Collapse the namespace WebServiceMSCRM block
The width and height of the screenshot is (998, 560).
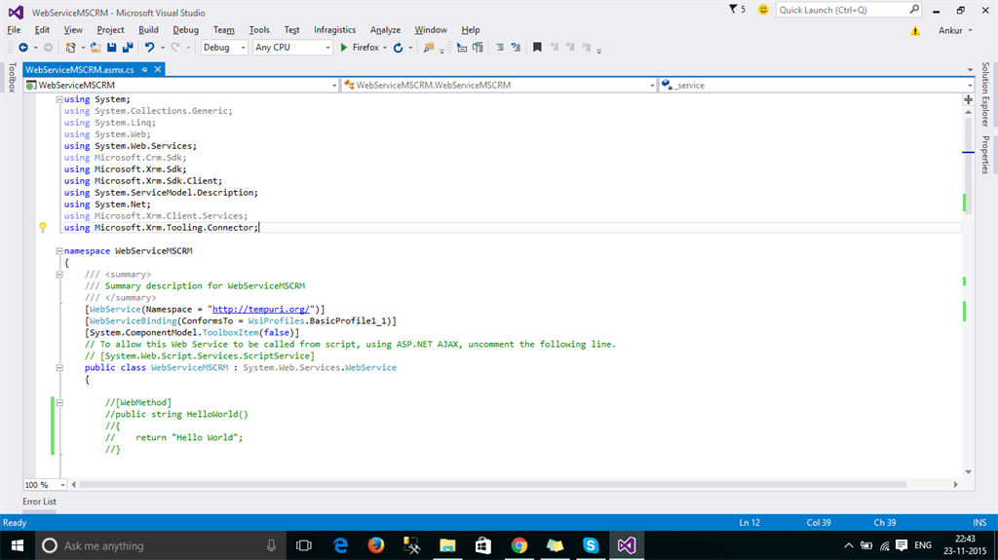[59, 250]
